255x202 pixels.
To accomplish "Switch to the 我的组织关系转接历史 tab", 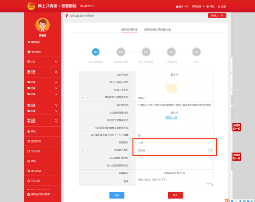I will (157, 29).
